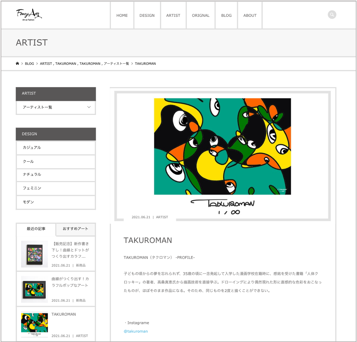Viewport: 357px width, 342px height.
Task: Select the カジュアル design category
Action: [56, 147]
